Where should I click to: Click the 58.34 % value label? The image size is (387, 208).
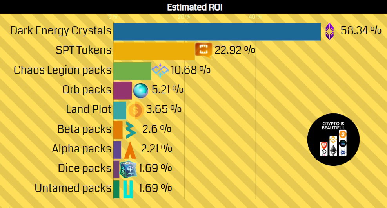(361, 30)
